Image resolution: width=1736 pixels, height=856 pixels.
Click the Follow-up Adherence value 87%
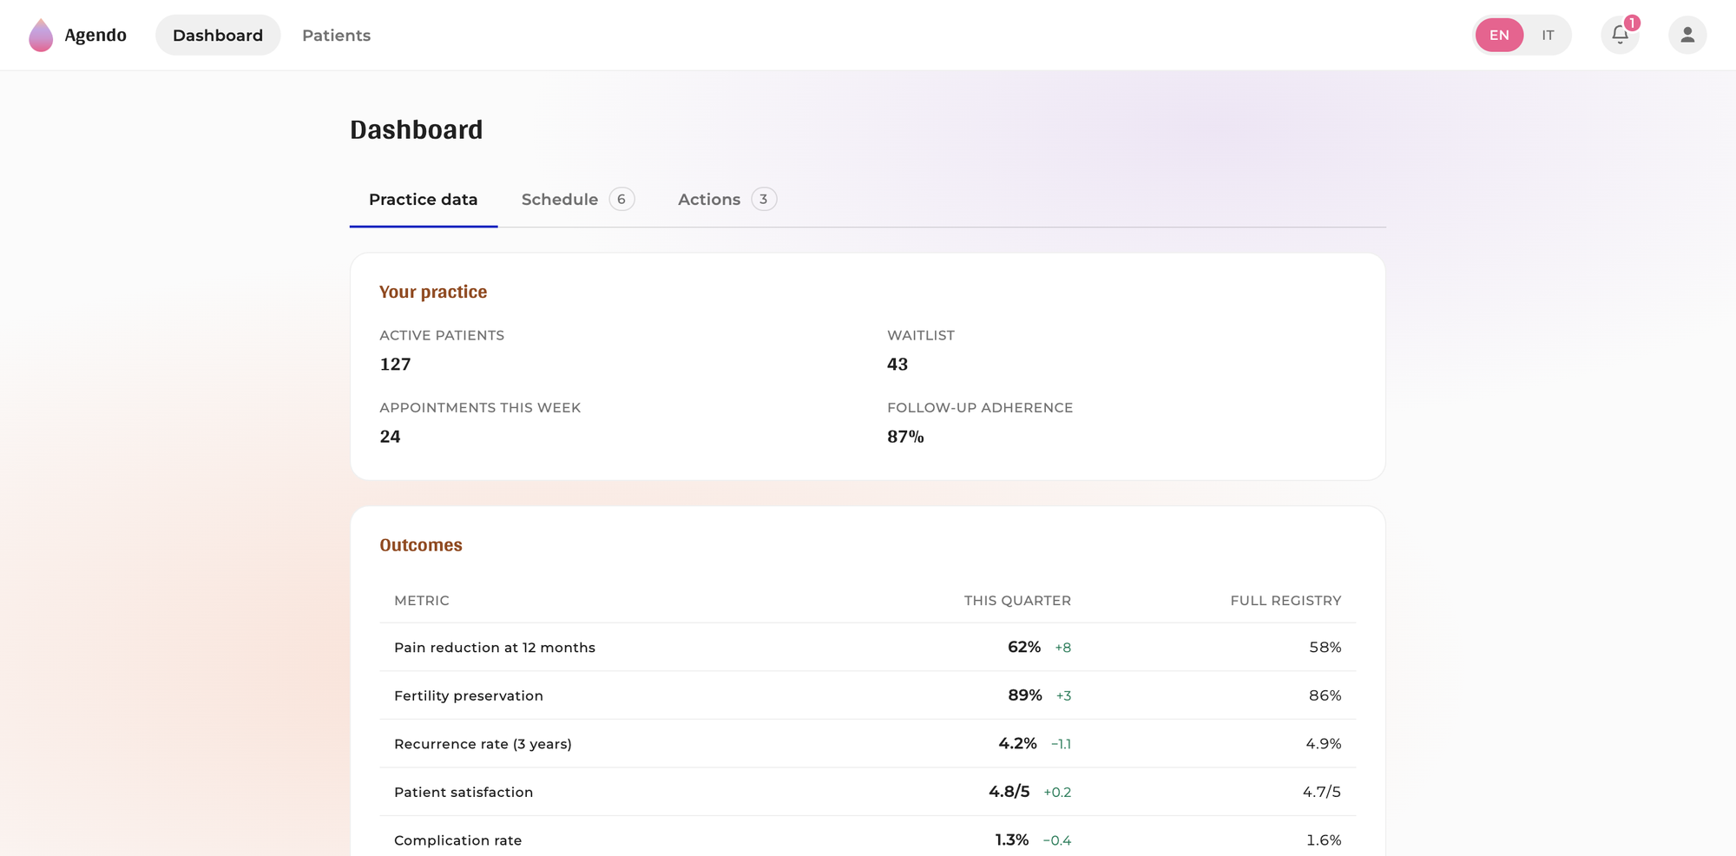click(x=905, y=437)
